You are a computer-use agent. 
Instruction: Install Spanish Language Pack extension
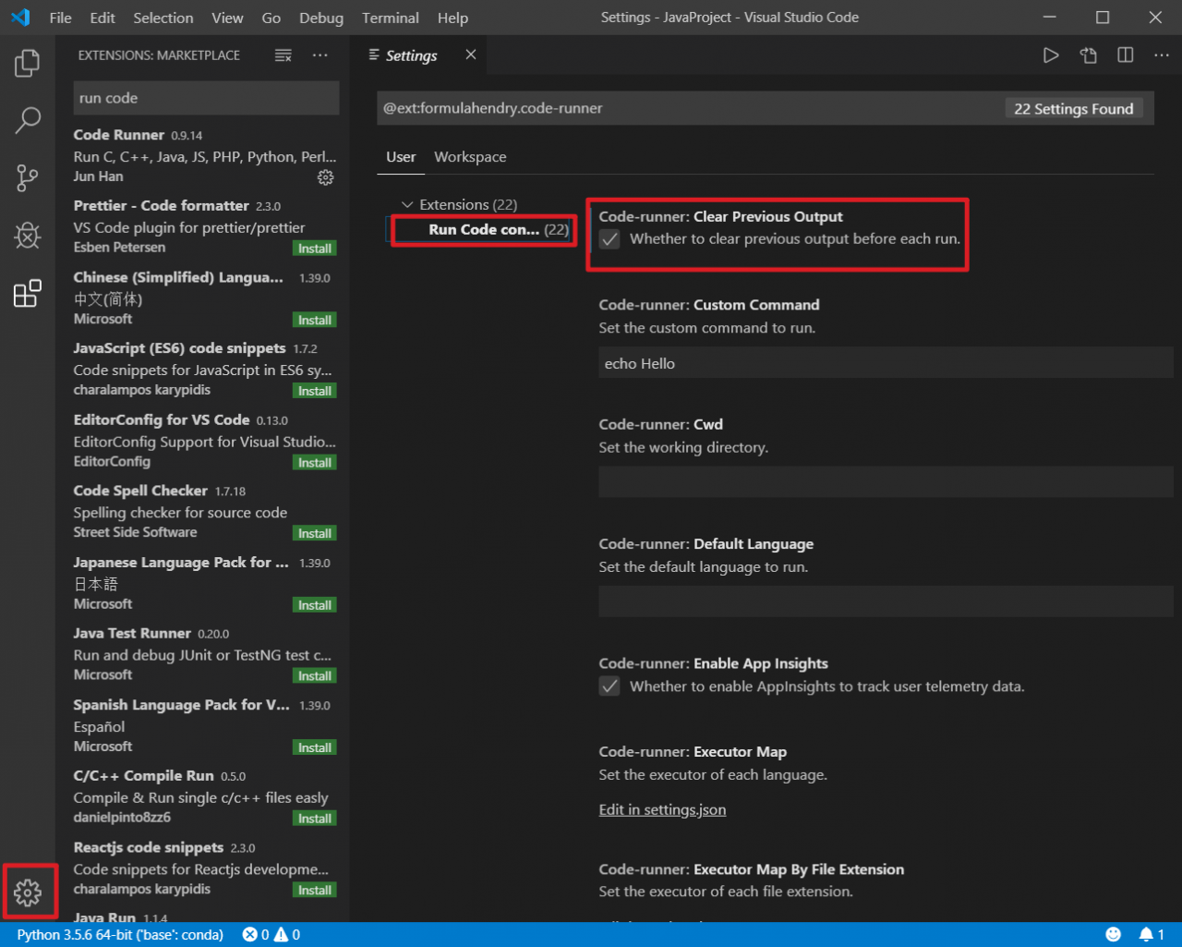point(315,747)
